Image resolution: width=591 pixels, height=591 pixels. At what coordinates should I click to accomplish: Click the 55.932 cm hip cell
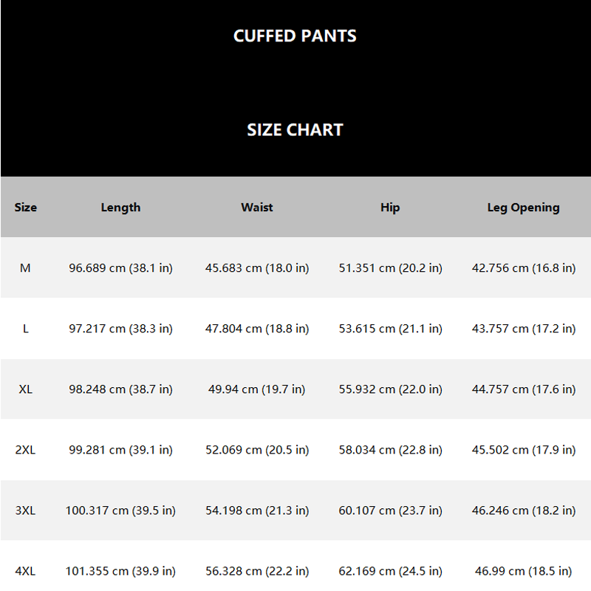391,389
